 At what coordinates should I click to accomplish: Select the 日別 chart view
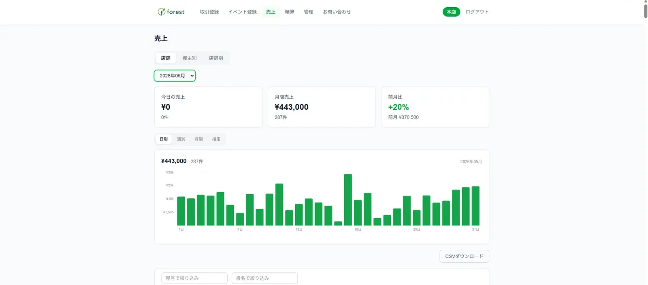(x=164, y=139)
